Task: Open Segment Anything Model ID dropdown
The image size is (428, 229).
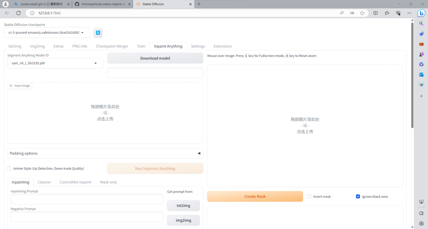Action: coord(55,63)
